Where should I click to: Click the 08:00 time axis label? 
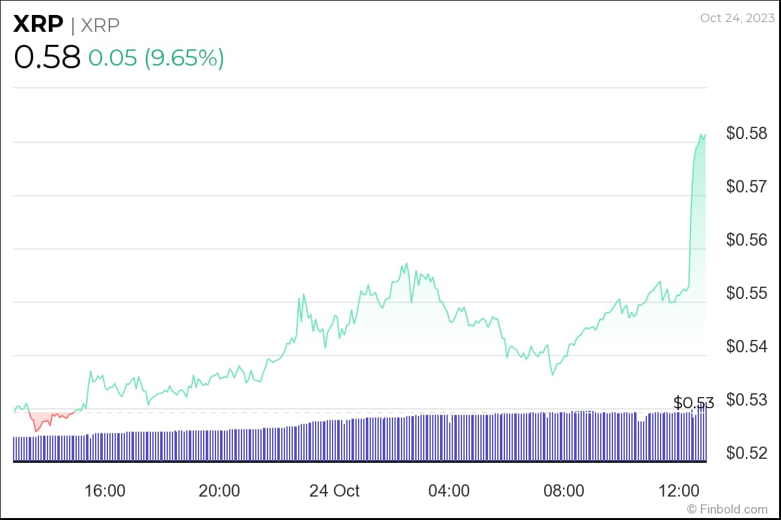click(x=564, y=490)
